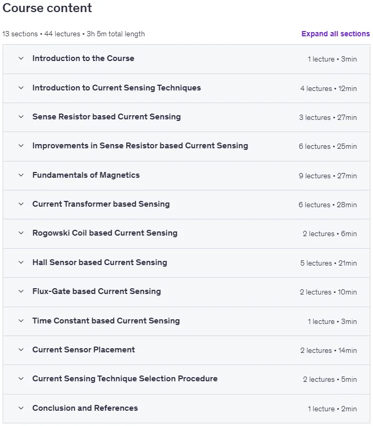Screen dimensions: 373x426
Task: Click chevron next to Improvements in Sense Resistor
Action: click(x=21, y=146)
